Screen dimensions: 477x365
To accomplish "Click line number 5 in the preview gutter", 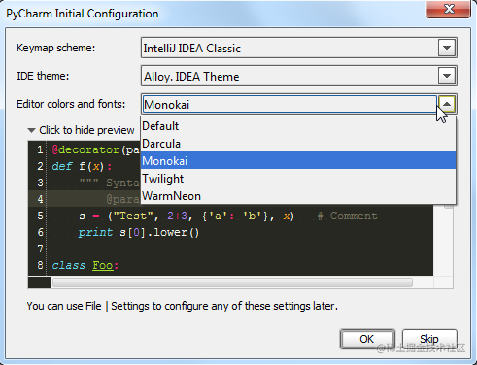I will pos(40,216).
